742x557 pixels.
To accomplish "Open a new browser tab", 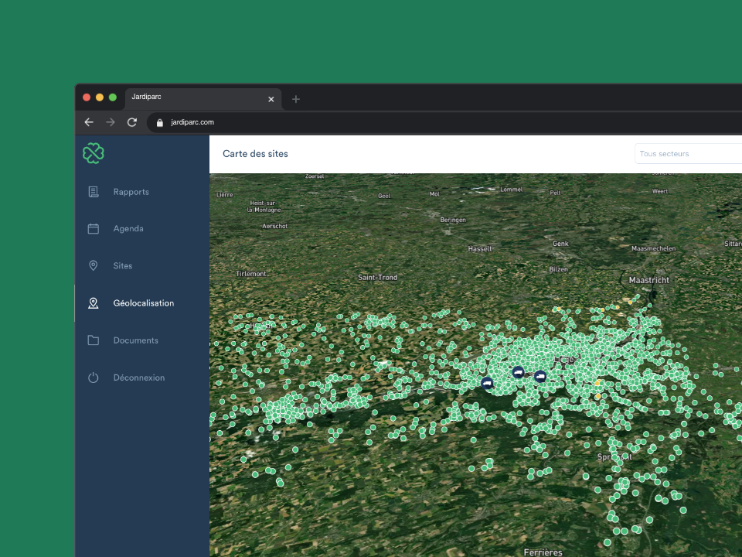I will click(296, 99).
